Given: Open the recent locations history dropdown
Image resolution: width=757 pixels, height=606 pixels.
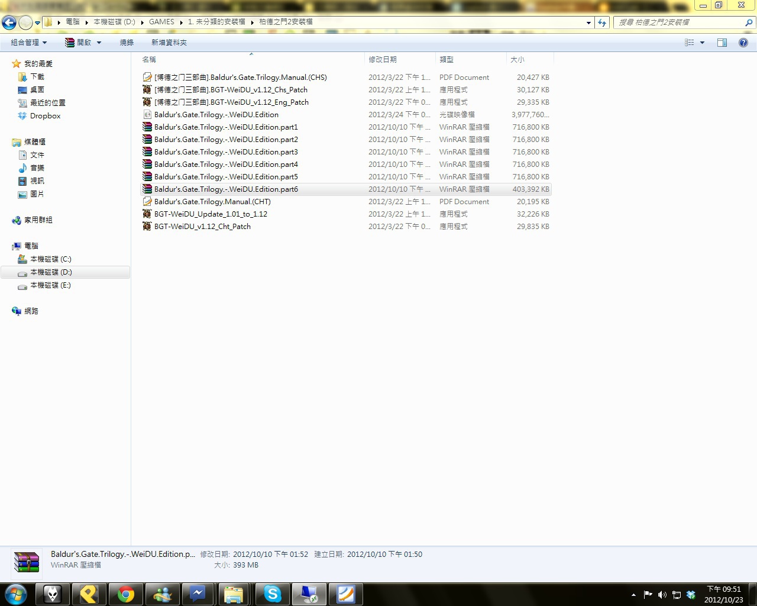Looking at the screenshot, I should 37,23.
